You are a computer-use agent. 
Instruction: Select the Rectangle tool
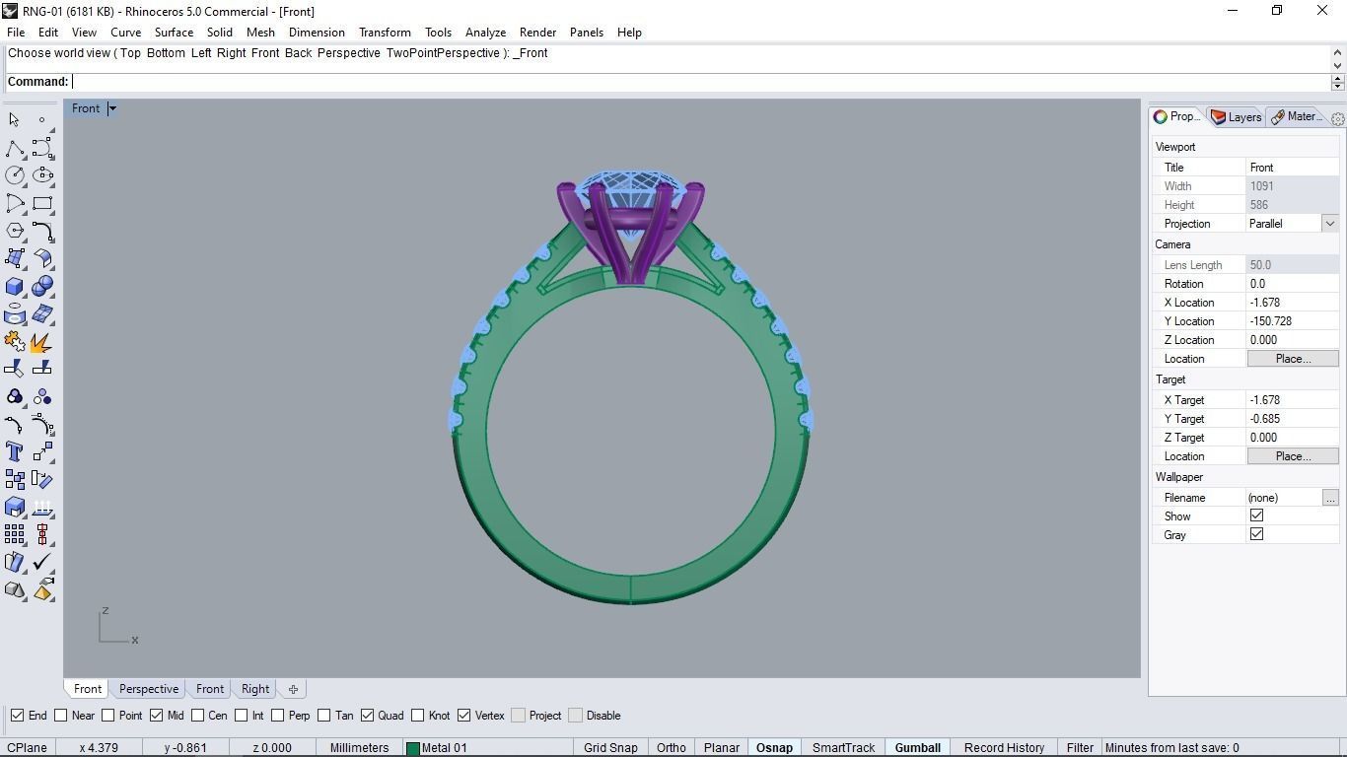coord(41,203)
